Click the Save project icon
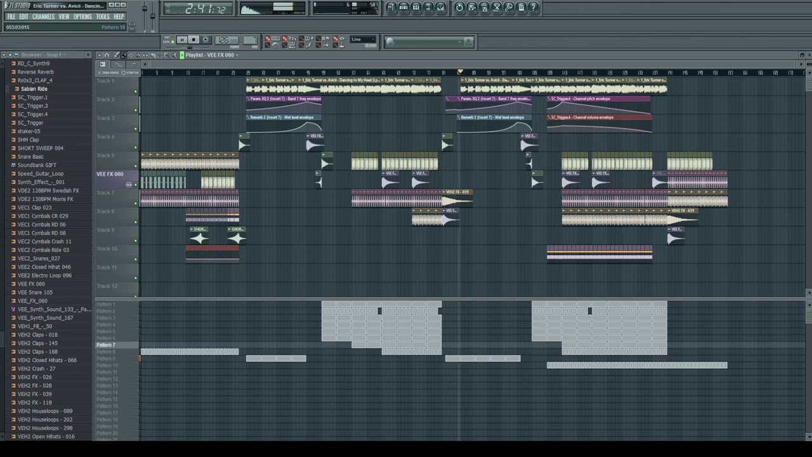The width and height of the screenshot is (812, 457). click(x=471, y=8)
